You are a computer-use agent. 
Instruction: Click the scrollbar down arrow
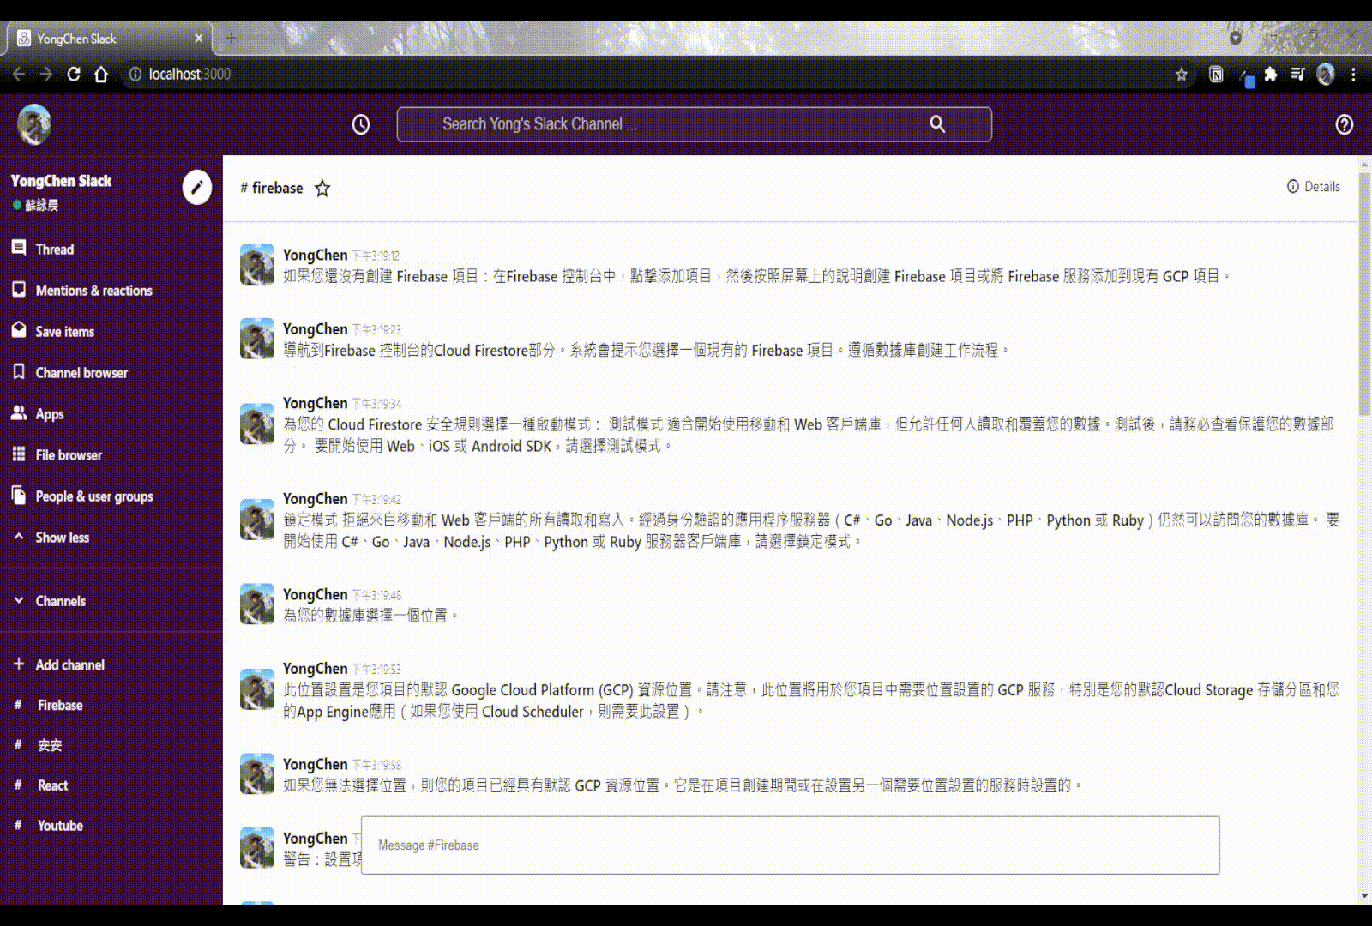click(1364, 896)
